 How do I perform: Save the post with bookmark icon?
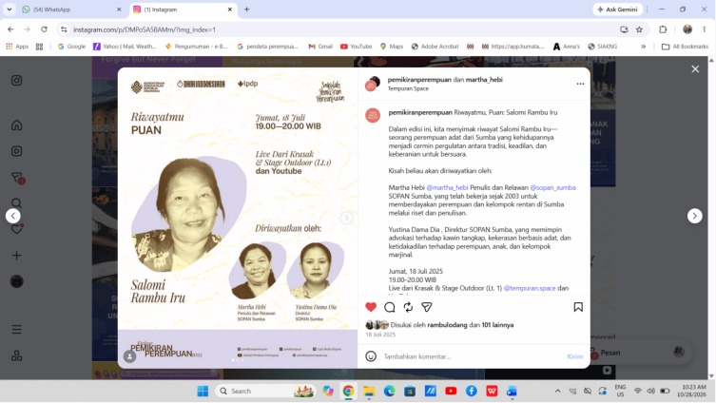tap(578, 307)
